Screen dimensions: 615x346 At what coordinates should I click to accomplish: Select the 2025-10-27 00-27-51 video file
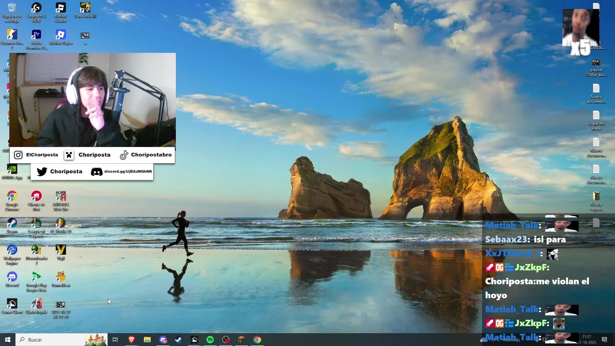point(61,309)
